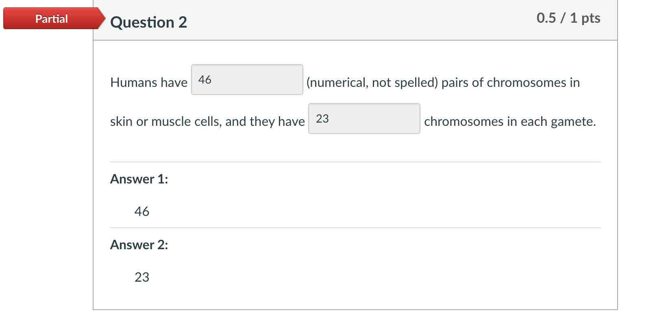Click 'chromosomes in each gamete.' text
Image resolution: width=666 pixels, height=319 pixels.
pos(510,121)
